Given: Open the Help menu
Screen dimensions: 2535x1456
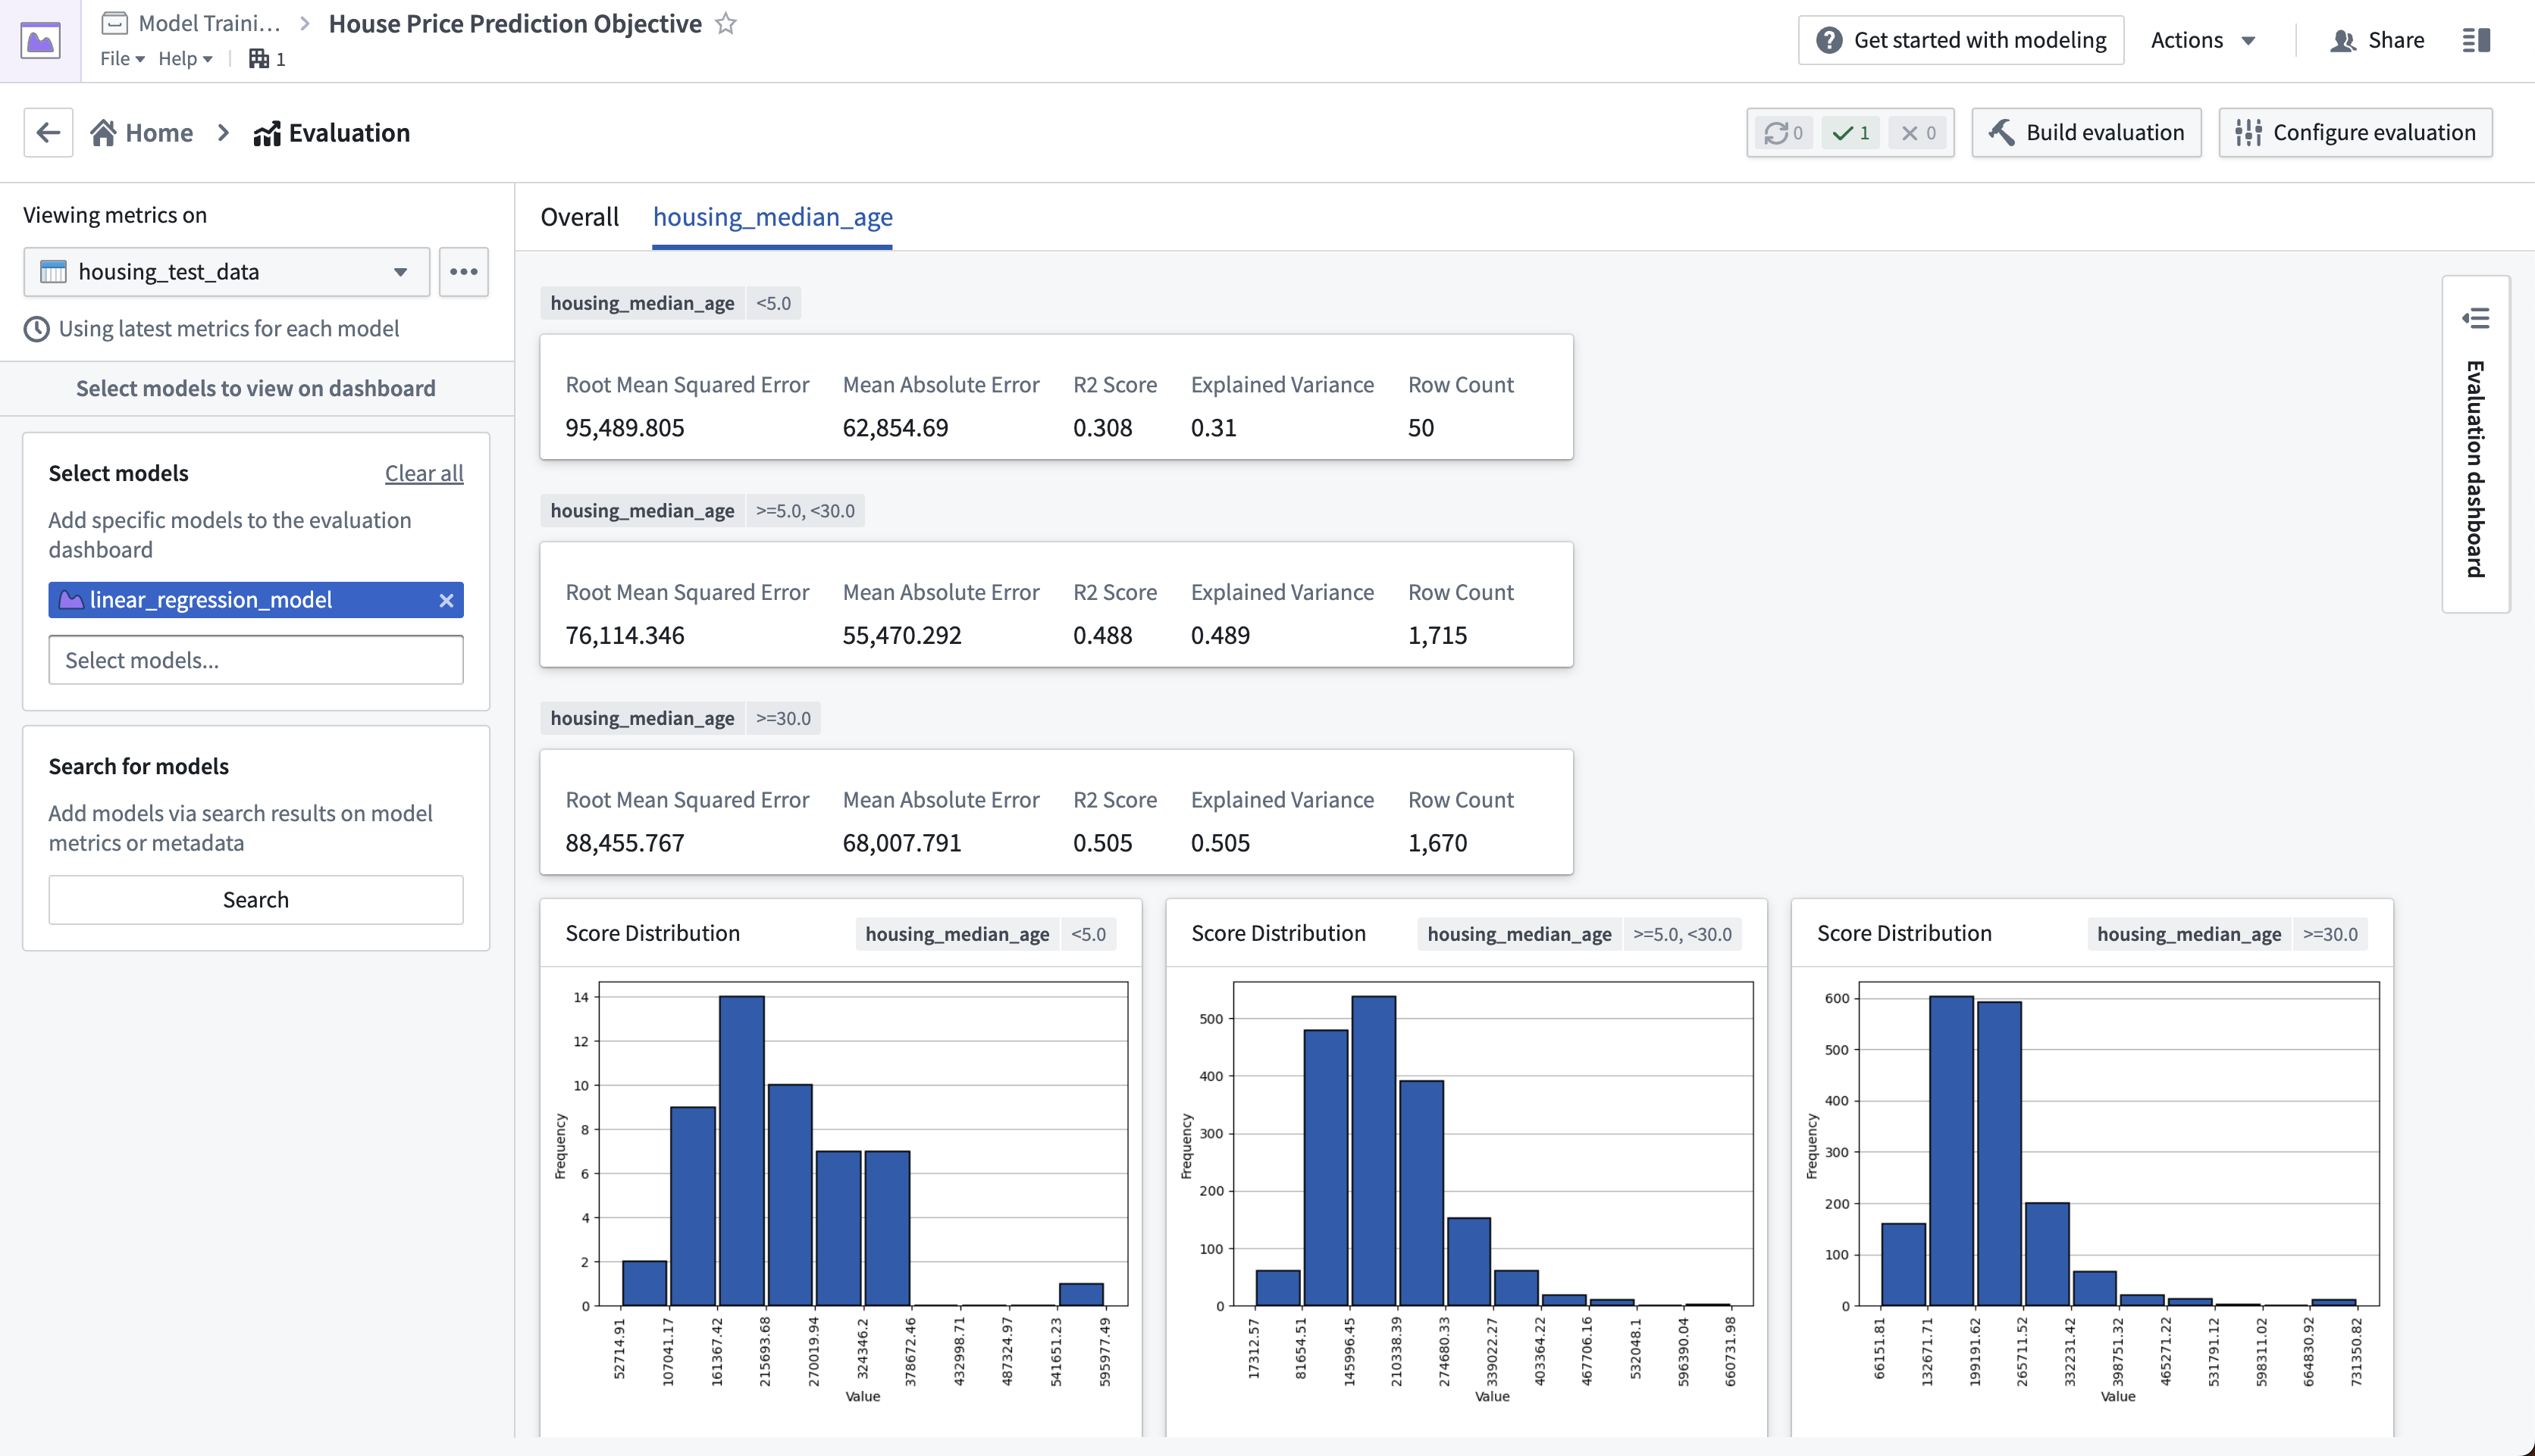Looking at the screenshot, I should pyautogui.click(x=185, y=59).
